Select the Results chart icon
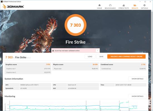 [x=135, y=5]
